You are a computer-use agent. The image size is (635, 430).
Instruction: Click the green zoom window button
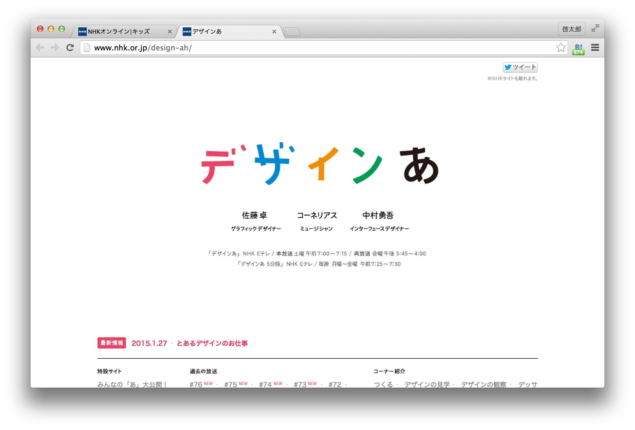click(x=62, y=29)
